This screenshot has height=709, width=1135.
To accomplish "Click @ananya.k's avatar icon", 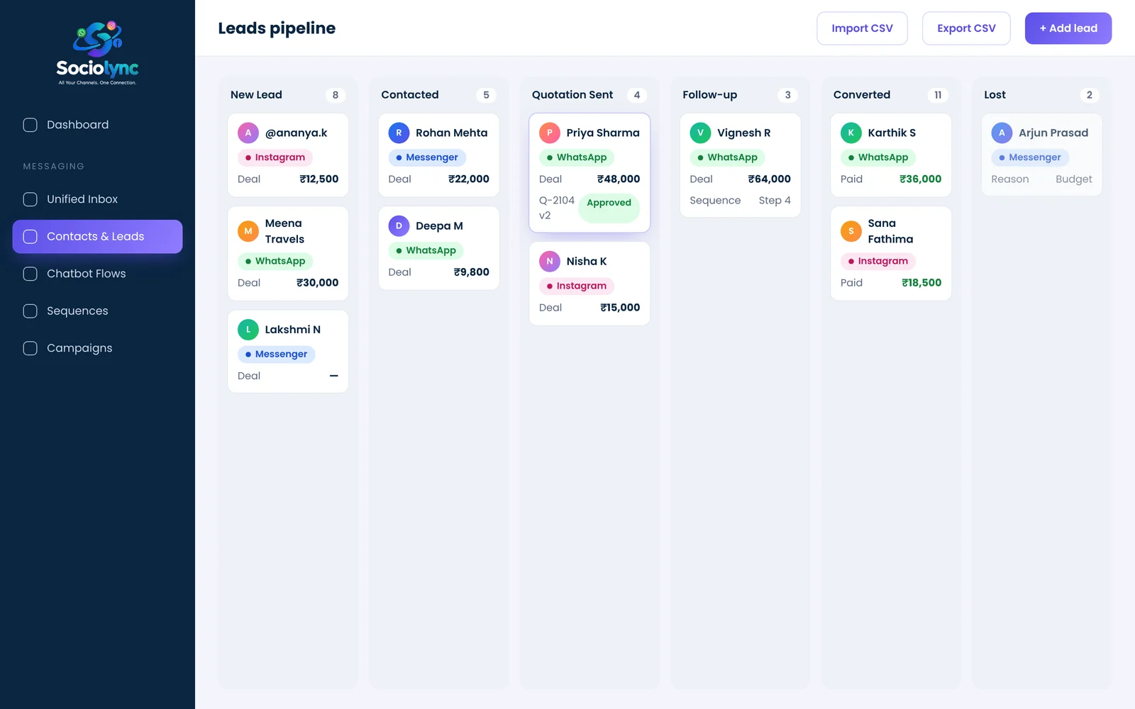I will click(x=248, y=133).
